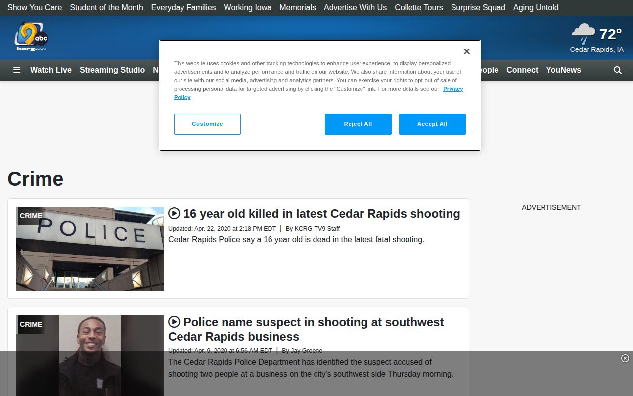Click CRIME tag on police building image
Image resolution: width=633 pixels, height=396 pixels.
pos(31,216)
